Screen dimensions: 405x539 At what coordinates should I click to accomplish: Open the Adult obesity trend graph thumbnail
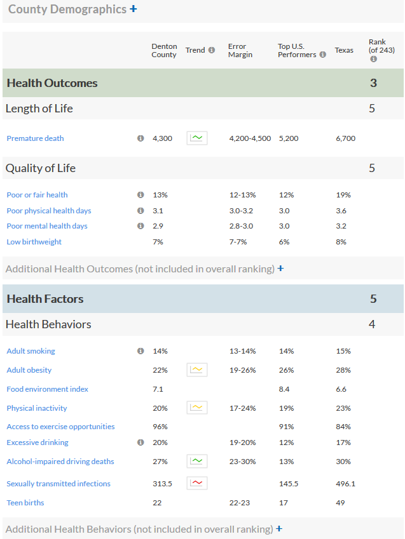click(x=197, y=370)
